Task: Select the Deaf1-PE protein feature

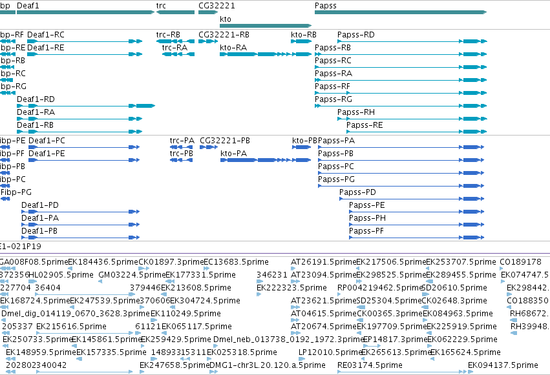Action: pos(84,160)
